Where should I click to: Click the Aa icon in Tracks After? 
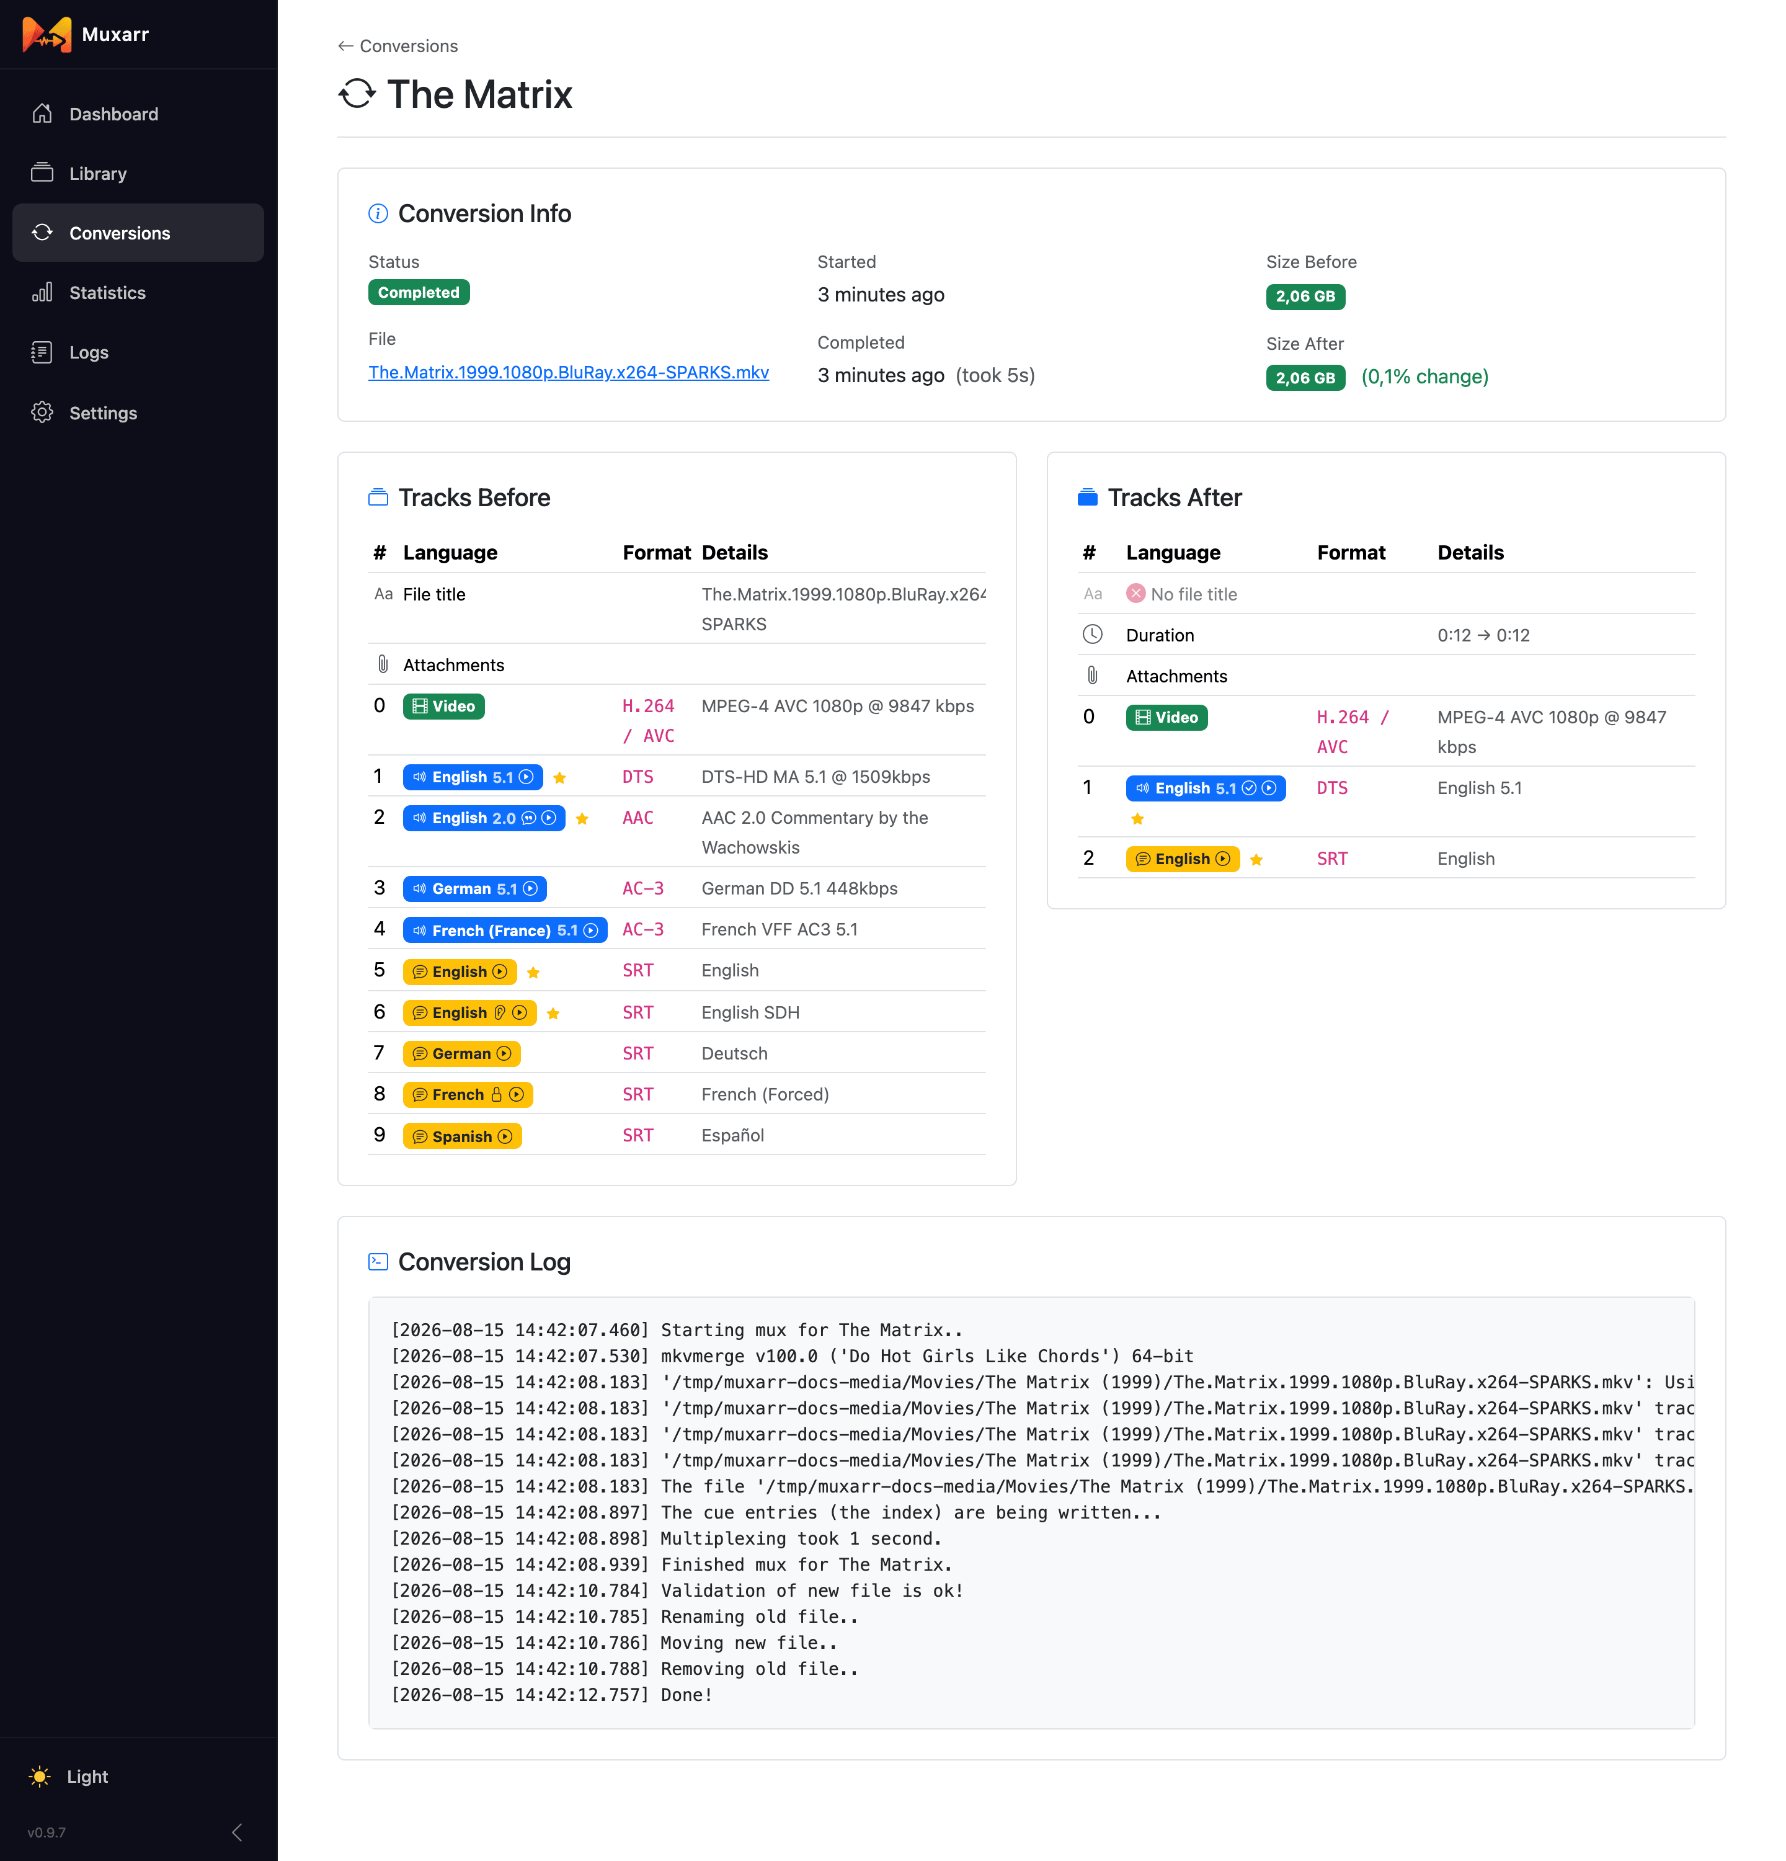(x=1093, y=594)
